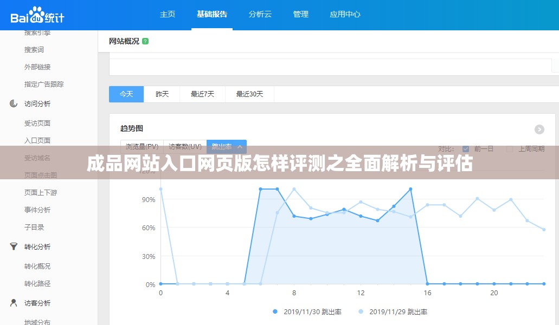
Task: Select the 昨天 date tab
Action: pyautogui.click(x=162, y=94)
